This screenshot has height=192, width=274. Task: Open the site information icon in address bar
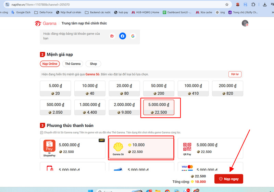(7, 4)
